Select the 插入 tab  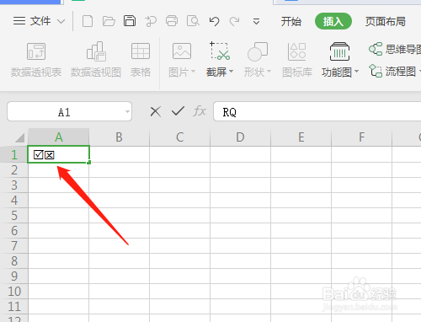click(333, 21)
